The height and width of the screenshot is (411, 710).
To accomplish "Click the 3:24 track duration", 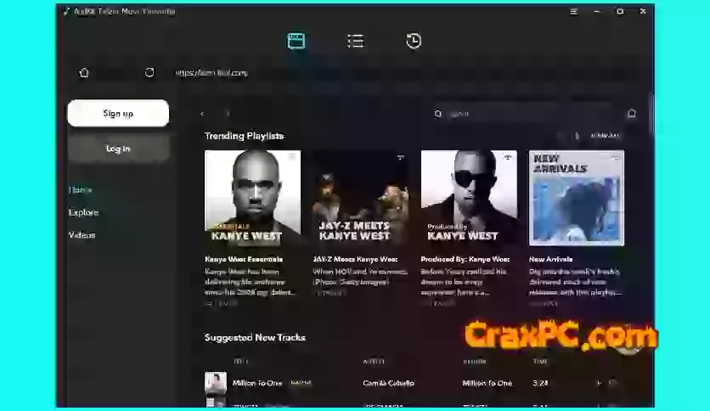I will point(540,383).
